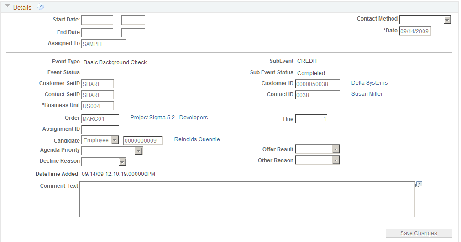
Task: Click the Assigned To field showing SAMPLE
Action: tap(104, 44)
